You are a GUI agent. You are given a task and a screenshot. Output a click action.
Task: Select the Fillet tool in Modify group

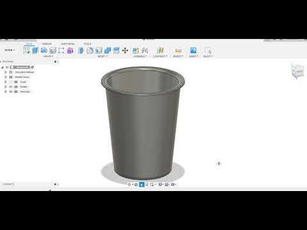[x=90, y=50]
